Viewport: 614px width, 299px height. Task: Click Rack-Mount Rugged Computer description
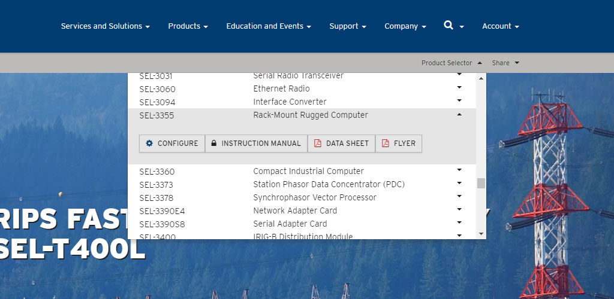tap(311, 115)
